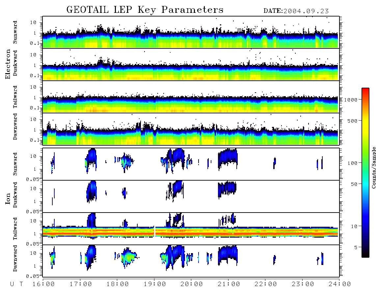Click the Ion Duskward spectrogram panel
This screenshot has height=290, width=376.
click(x=191, y=196)
